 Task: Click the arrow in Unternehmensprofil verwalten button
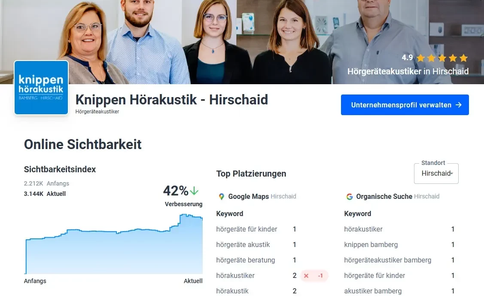(x=459, y=105)
